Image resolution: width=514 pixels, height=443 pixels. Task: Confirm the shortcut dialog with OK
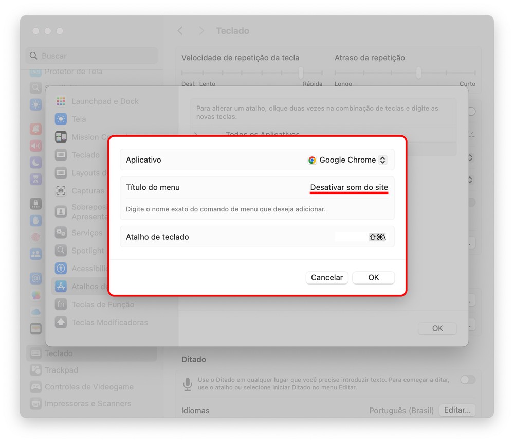click(x=373, y=277)
